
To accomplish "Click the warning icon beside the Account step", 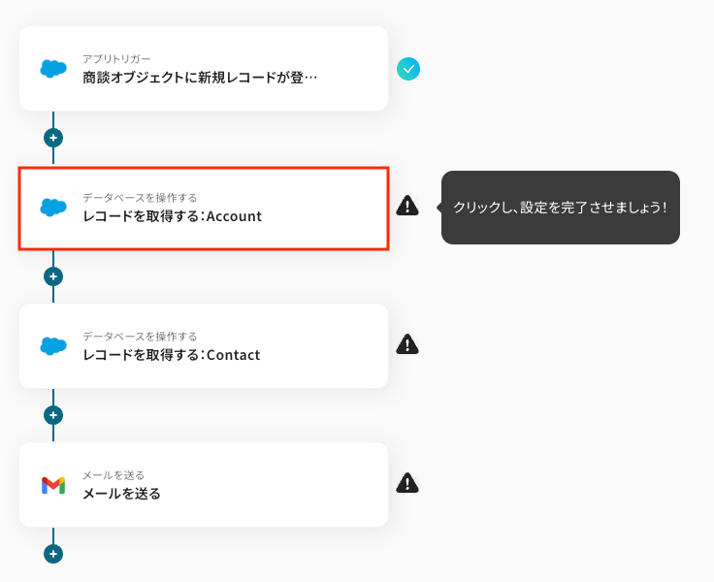I will (x=407, y=206).
